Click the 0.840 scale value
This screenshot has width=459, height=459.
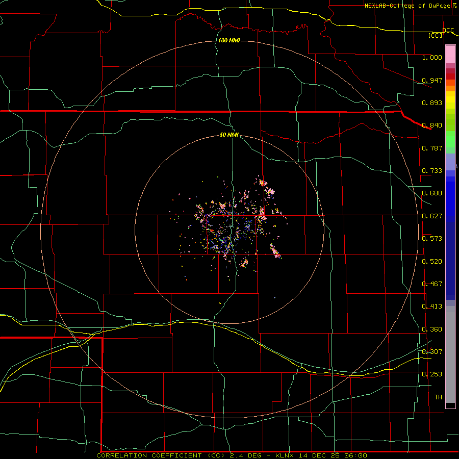[432, 125]
